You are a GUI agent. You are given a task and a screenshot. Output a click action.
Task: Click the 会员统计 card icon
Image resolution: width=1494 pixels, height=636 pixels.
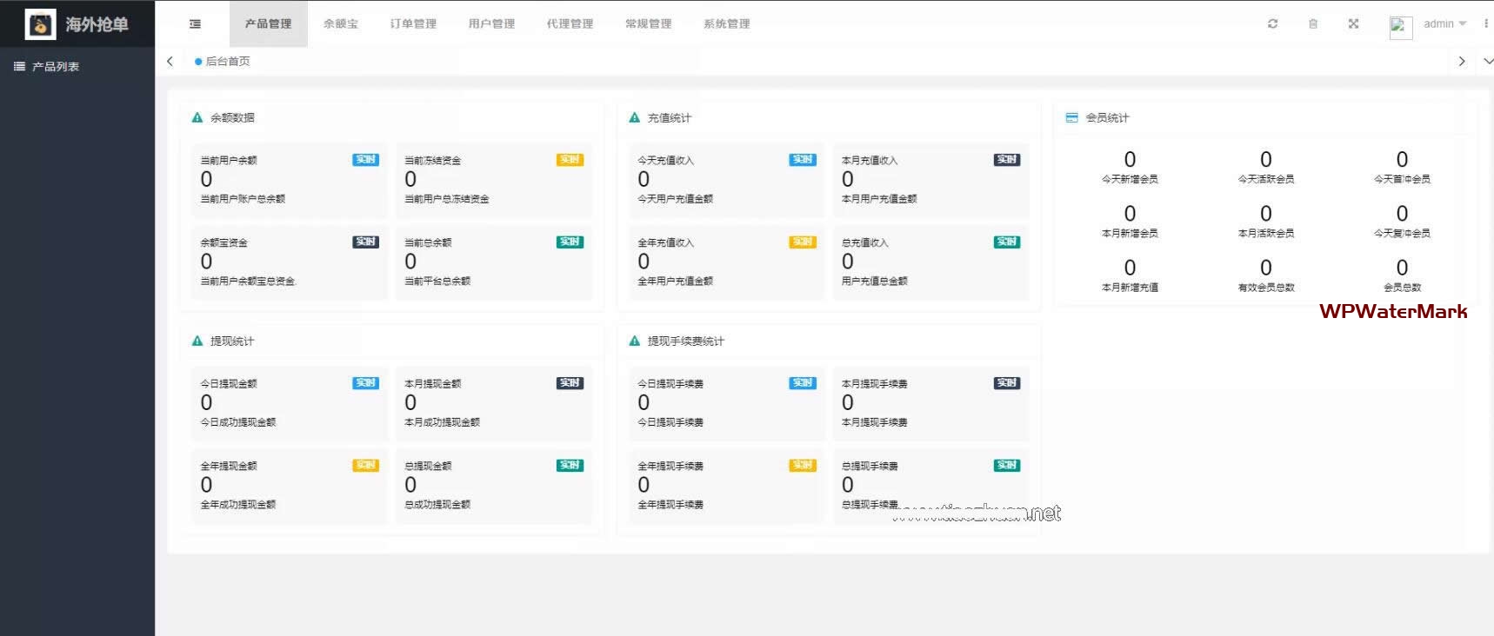point(1071,118)
